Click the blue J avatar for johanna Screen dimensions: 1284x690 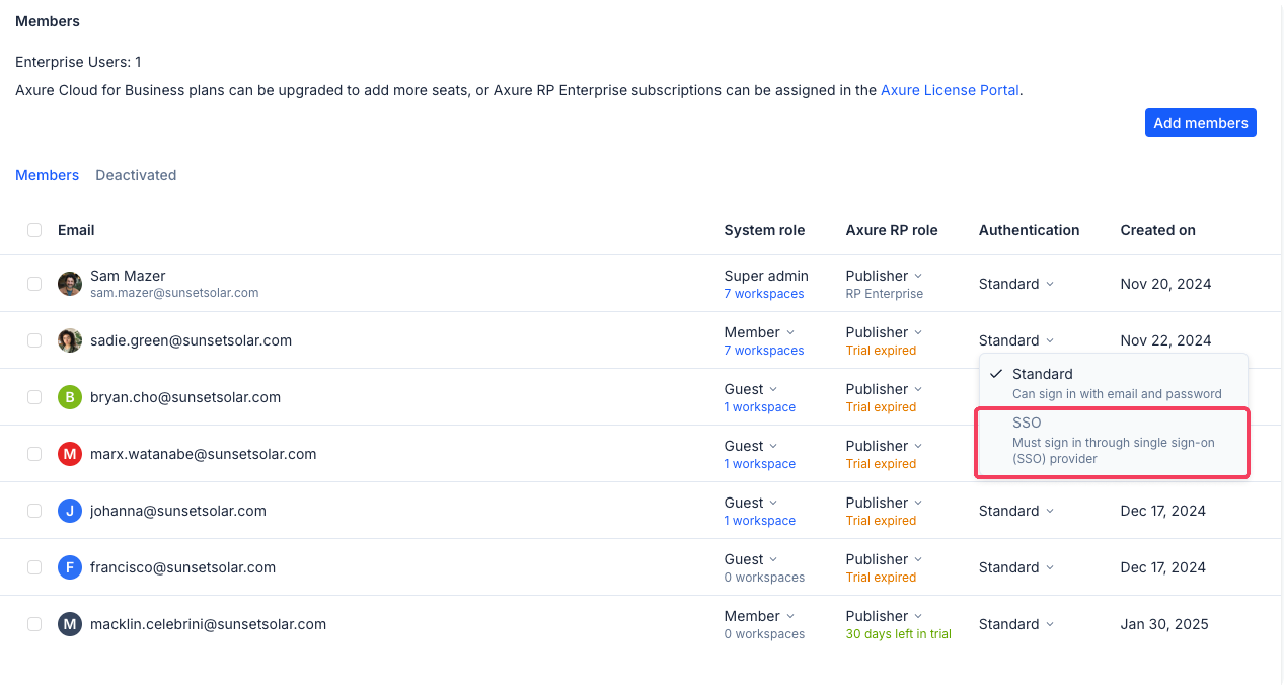pyautogui.click(x=70, y=511)
